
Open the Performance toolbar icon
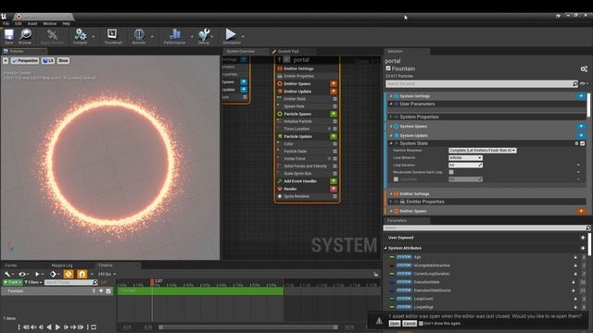tap(175, 35)
